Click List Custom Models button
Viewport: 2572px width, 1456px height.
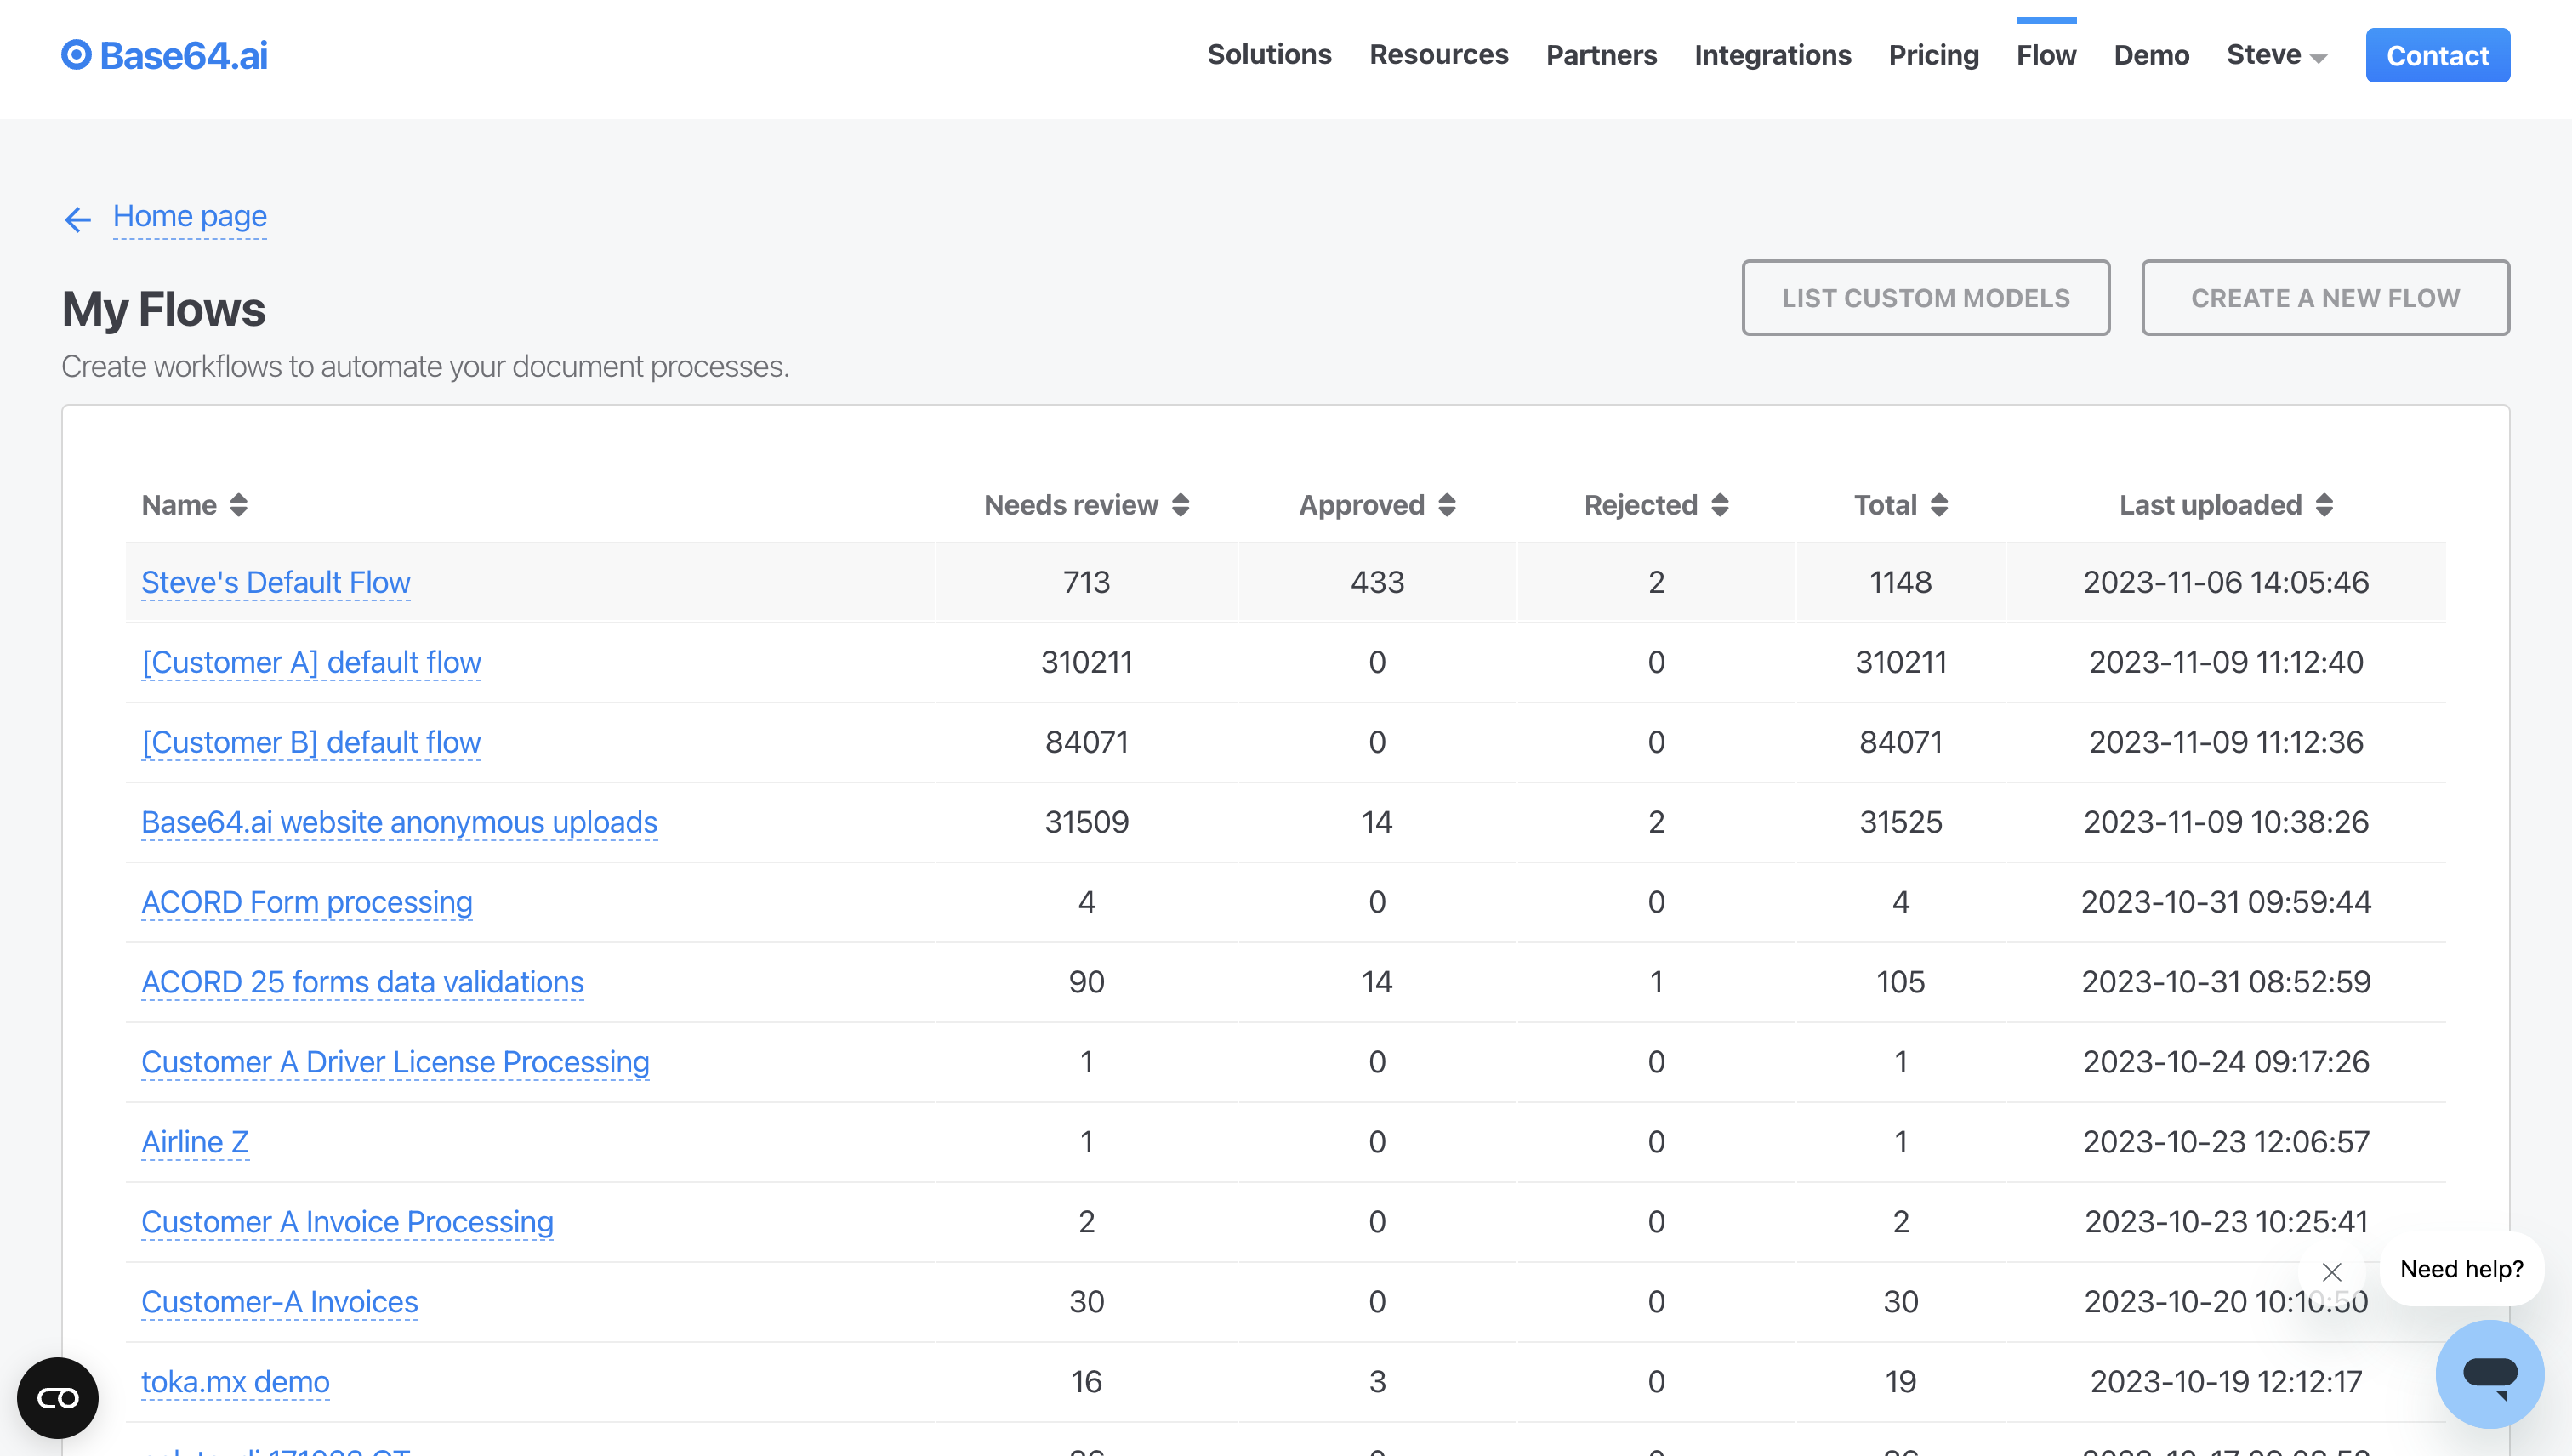[x=1925, y=298]
